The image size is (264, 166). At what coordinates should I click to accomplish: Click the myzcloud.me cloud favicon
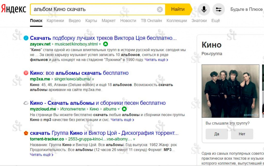[26, 103]
